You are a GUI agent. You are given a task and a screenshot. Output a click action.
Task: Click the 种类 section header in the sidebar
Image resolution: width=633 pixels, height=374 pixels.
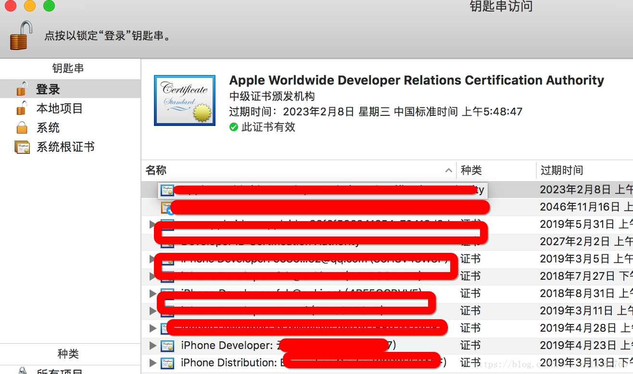coord(68,354)
